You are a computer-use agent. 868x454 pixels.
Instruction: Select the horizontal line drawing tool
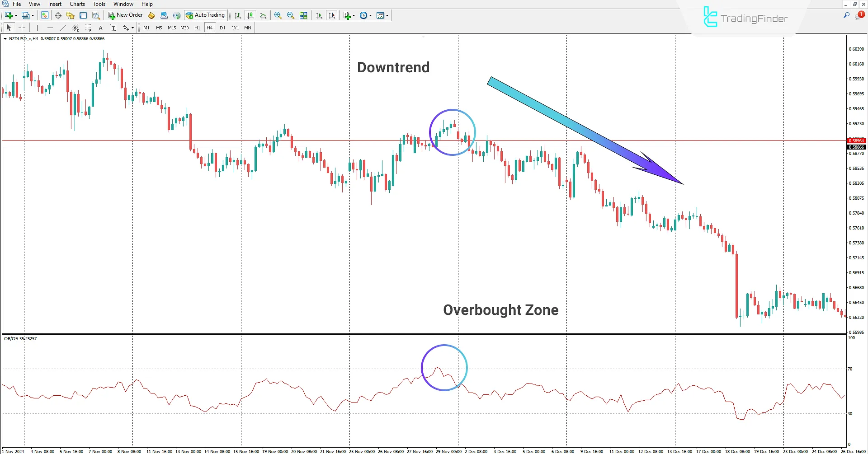(x=50, y=28)
